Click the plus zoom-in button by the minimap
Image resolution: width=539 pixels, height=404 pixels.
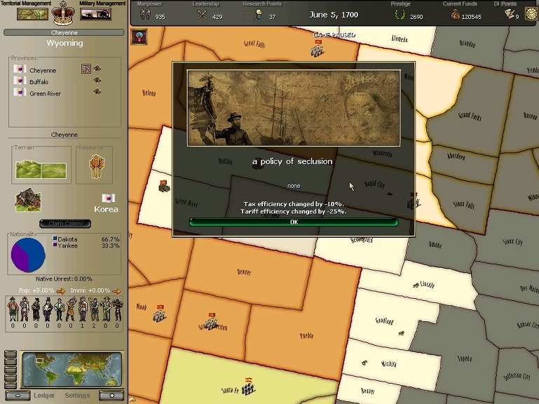(x=111, y=396)
